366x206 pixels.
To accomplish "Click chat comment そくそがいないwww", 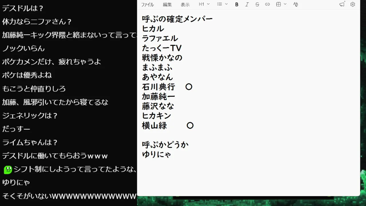I will (69, 196).
